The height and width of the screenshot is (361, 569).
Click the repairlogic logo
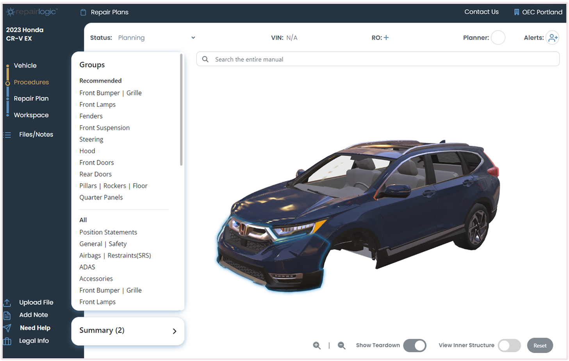click(x=32, y=12)
